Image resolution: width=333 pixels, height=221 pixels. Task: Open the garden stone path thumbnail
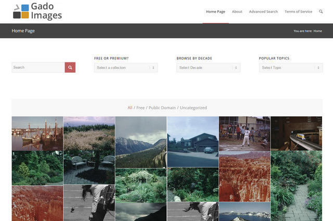296,186
